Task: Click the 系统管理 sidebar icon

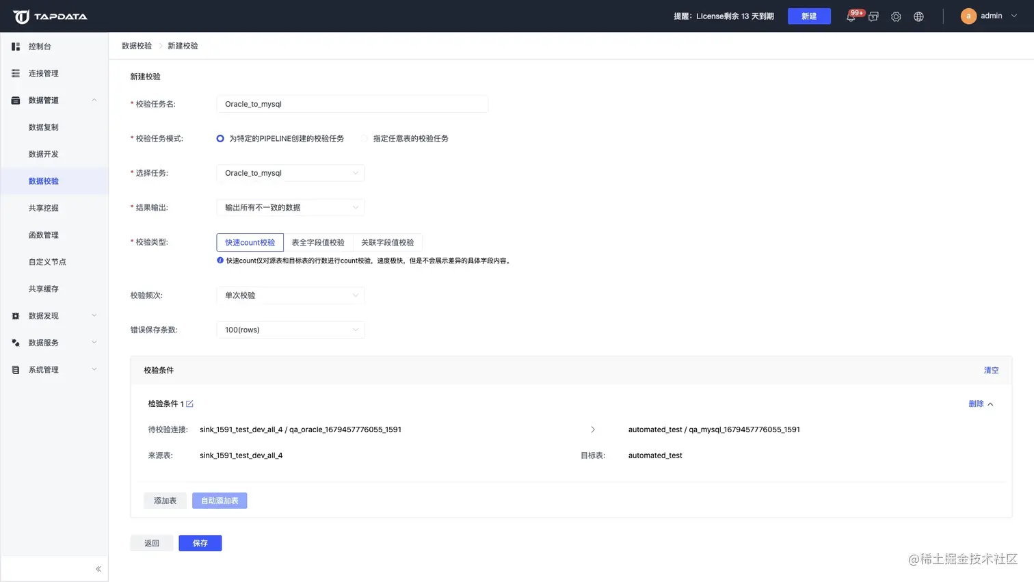Action: [x=16, y=370]
